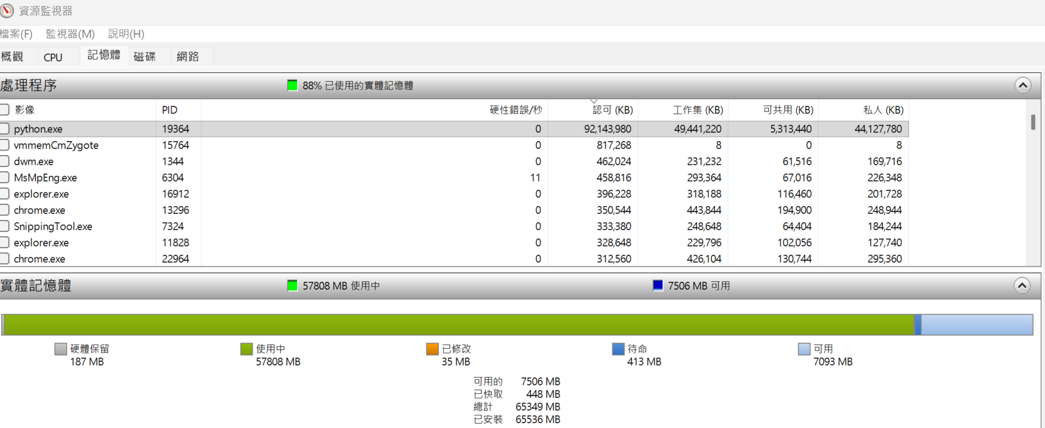
Task: Sort by the 工作集 (KB) column header
Action: pyautogui.click(x=697, y=110)
